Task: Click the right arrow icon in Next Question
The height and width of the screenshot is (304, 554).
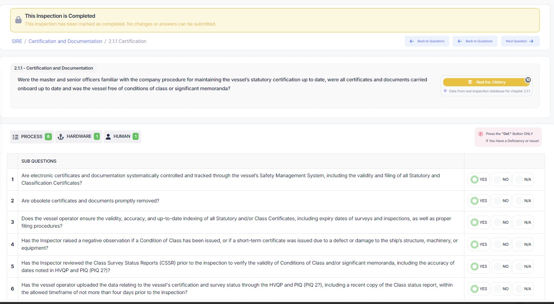Action: point(531,41)
